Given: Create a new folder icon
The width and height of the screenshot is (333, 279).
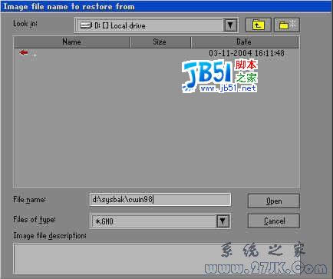Looking at the screenshot, I should point(287,25).
